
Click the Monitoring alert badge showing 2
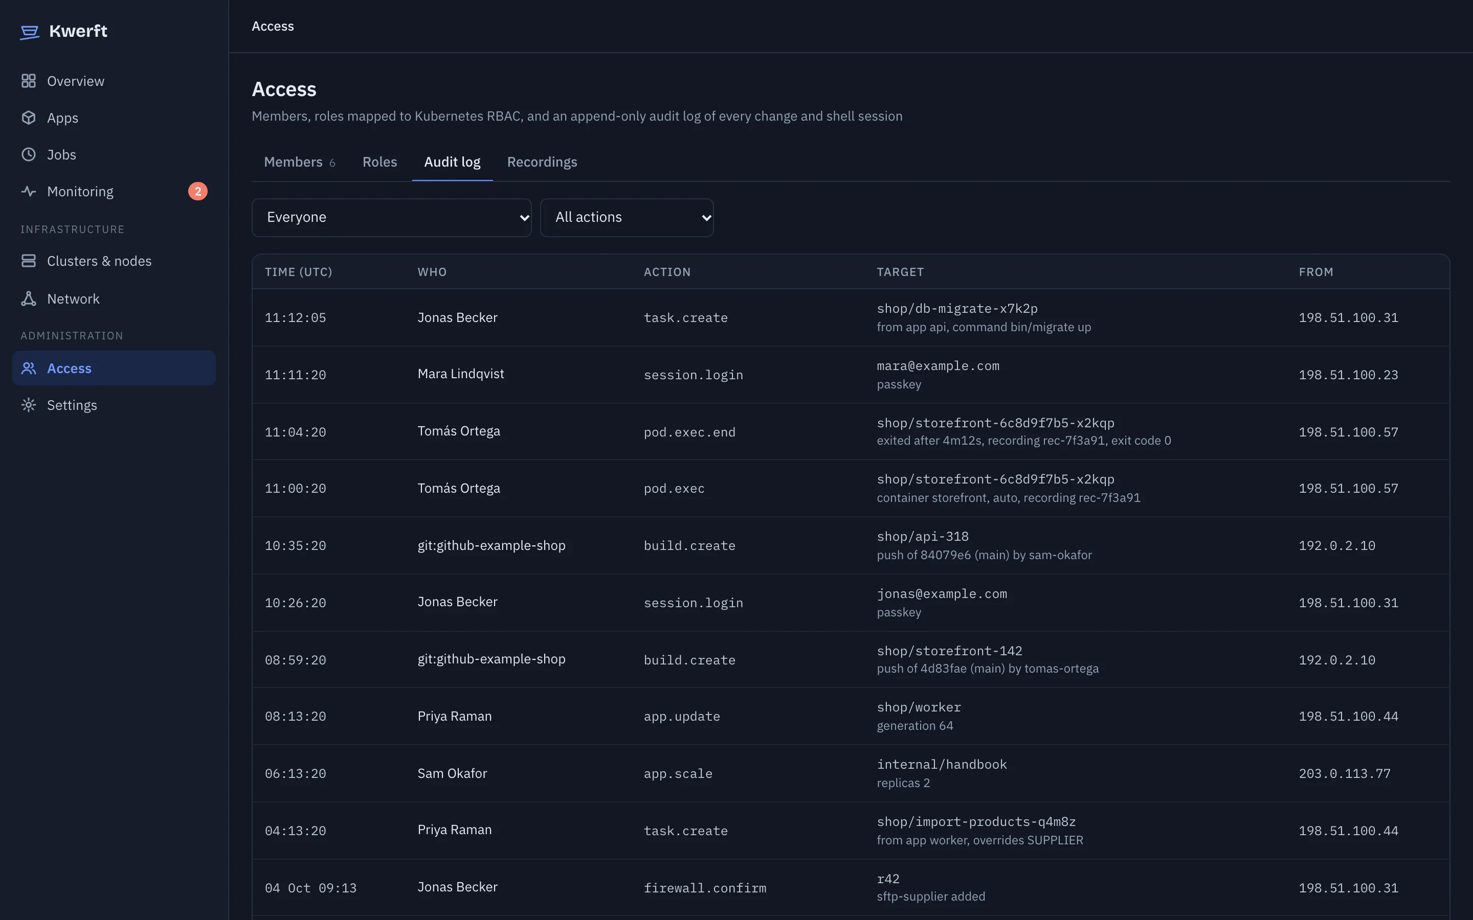(x=198, y=191)
